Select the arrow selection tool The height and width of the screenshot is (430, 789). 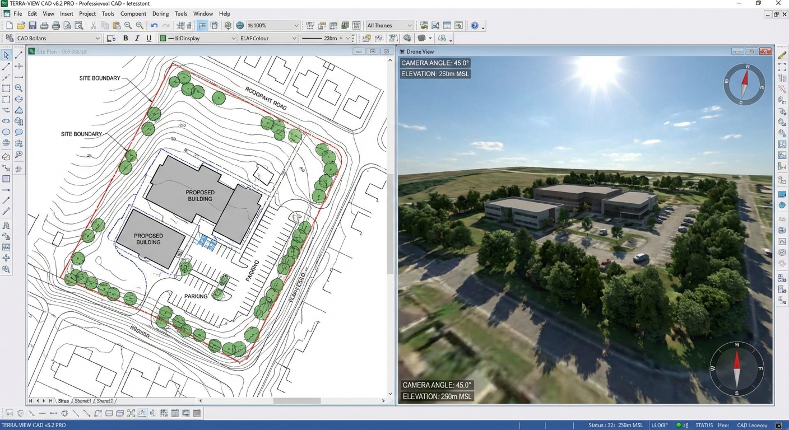[x=7, y=55]
